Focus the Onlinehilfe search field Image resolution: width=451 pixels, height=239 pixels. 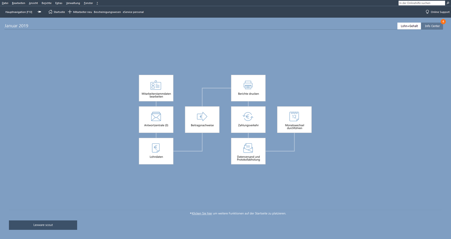click(422, 3)
